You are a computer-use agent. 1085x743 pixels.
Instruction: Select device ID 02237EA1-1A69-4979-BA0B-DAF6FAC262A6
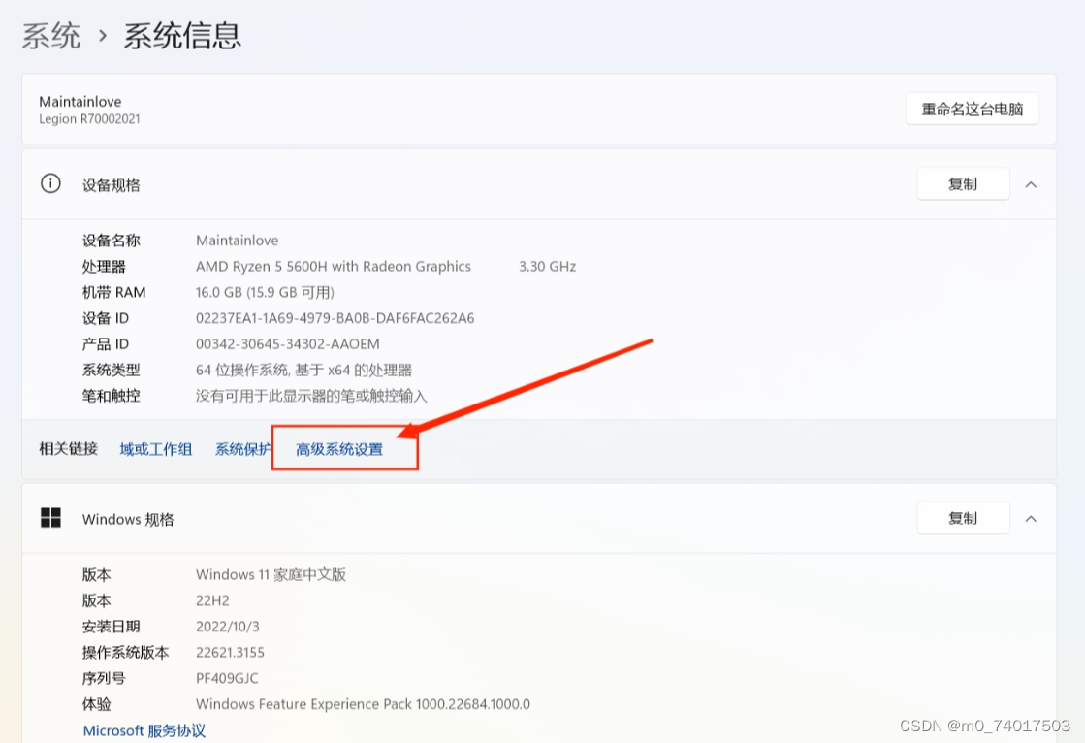[x=335, y=318]
